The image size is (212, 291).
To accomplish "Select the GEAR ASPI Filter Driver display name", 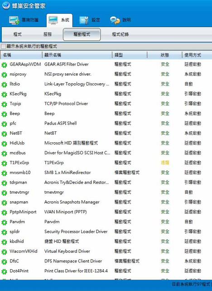I will (66, 64).
